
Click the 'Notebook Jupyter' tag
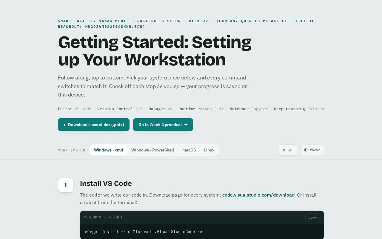[249, 109]
